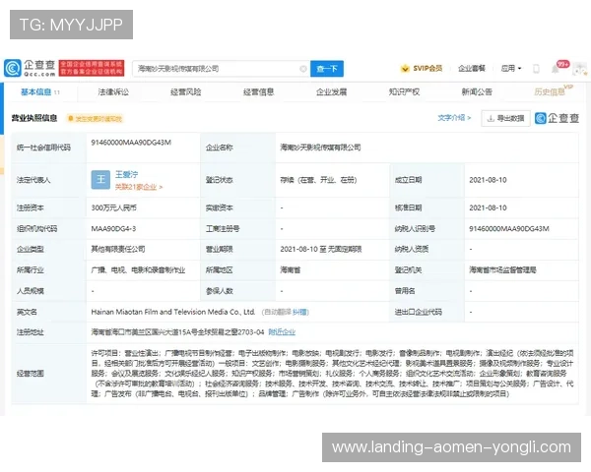Image resolution: width=591 pixels, height=472 pixels.
Task: Click the credit code 91460000MAA90DG43M
Action: point(131,143)
